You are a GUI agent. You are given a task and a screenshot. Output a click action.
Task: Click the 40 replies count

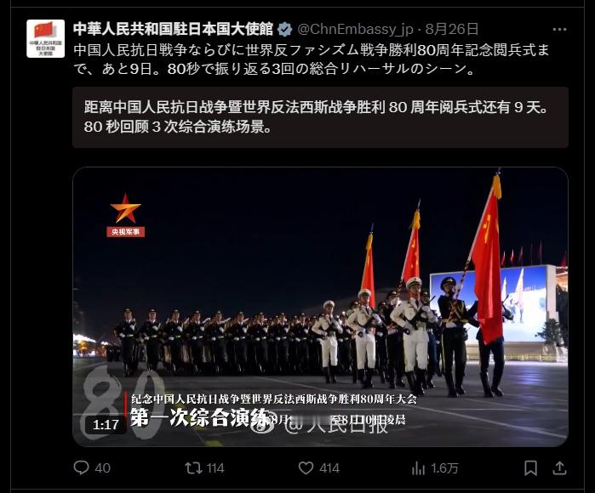[102, 468]
